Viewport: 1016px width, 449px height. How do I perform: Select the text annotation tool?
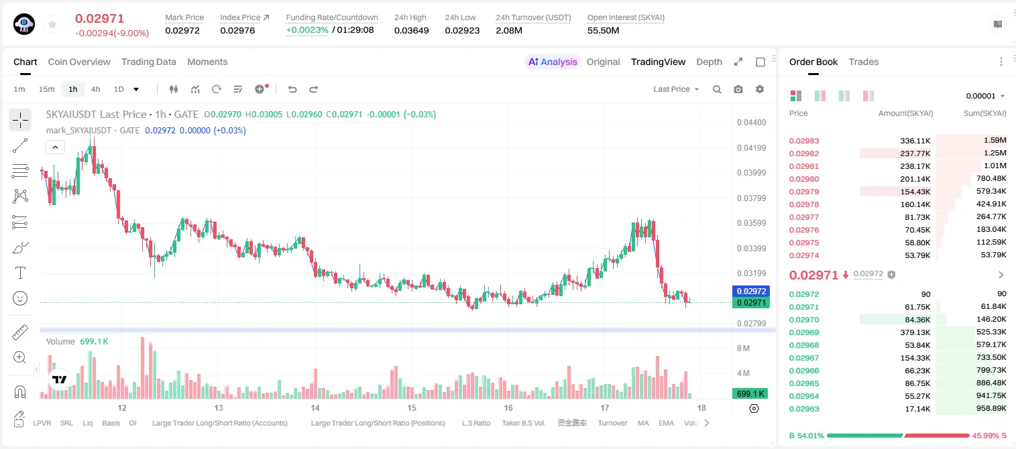(x=20, y=273)
